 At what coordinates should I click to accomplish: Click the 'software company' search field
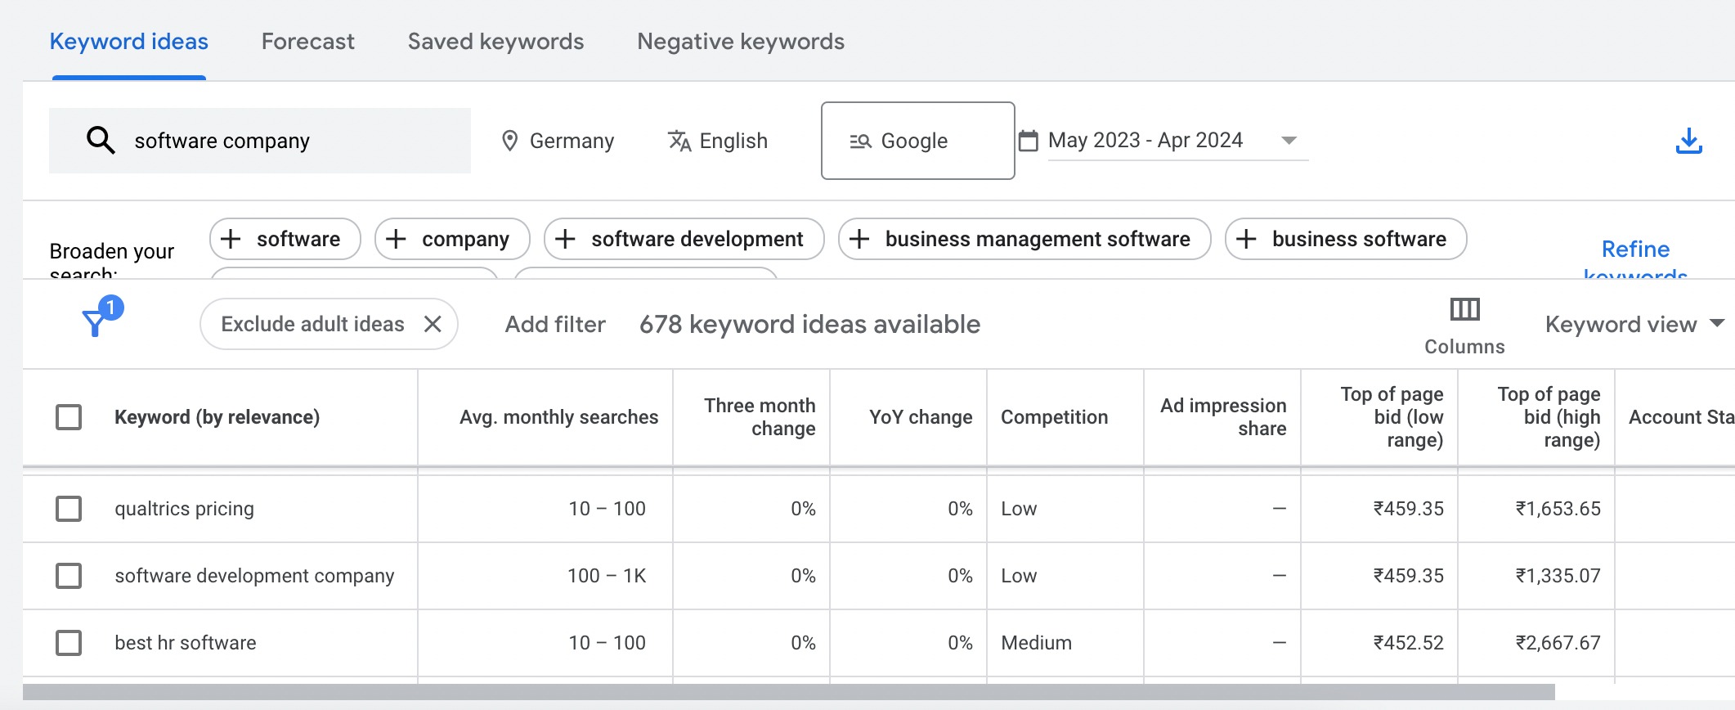[260, 141]
